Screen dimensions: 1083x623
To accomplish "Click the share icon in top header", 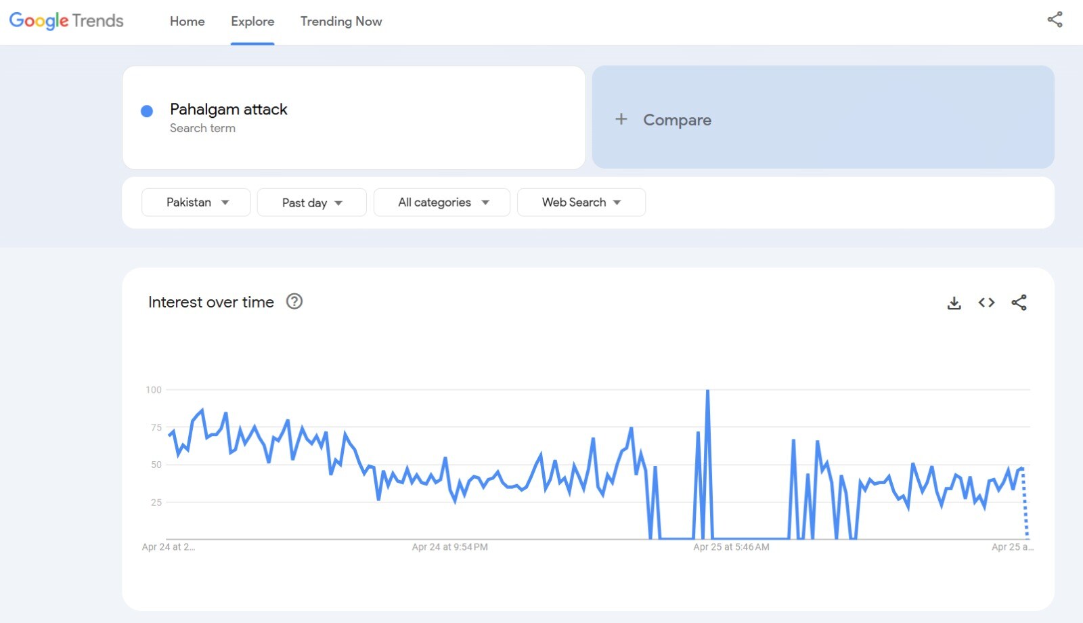I will point(1055,20).
